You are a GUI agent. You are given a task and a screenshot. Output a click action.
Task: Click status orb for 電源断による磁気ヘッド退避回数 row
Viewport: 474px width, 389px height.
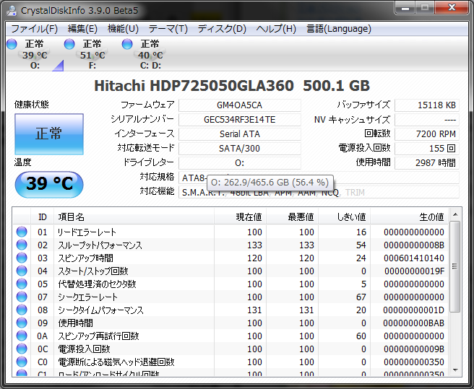pyautogui.click(x=22, y=362)
